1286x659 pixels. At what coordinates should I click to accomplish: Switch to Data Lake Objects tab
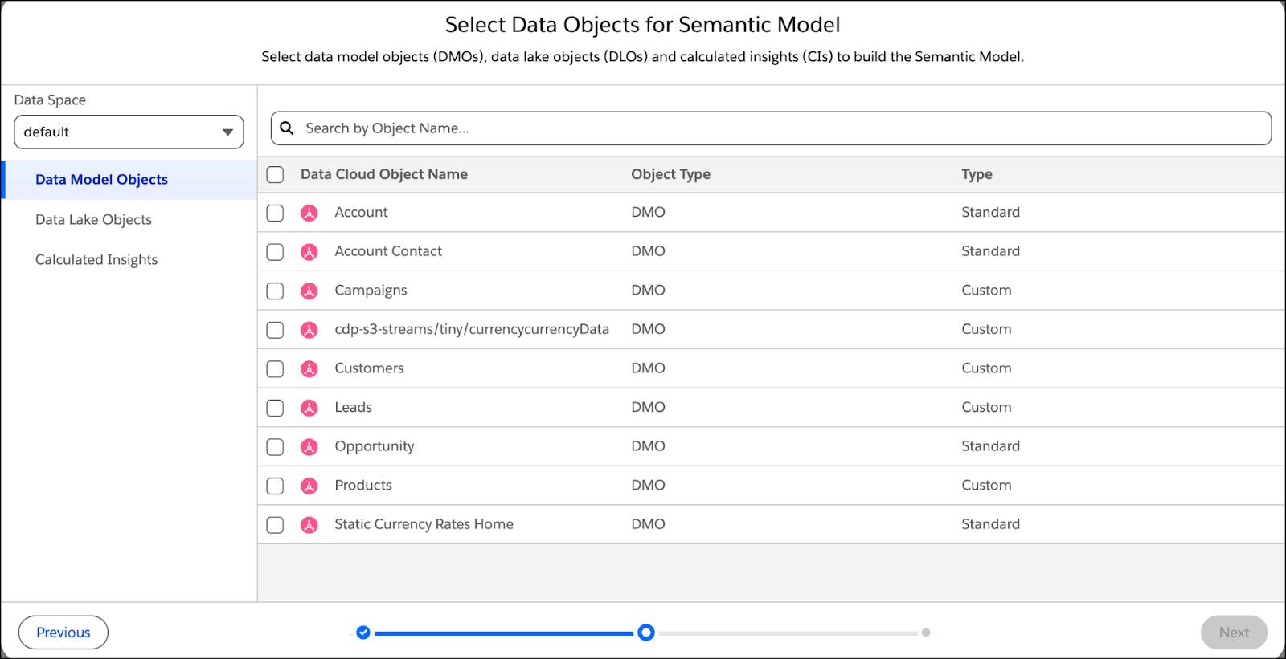93,220
